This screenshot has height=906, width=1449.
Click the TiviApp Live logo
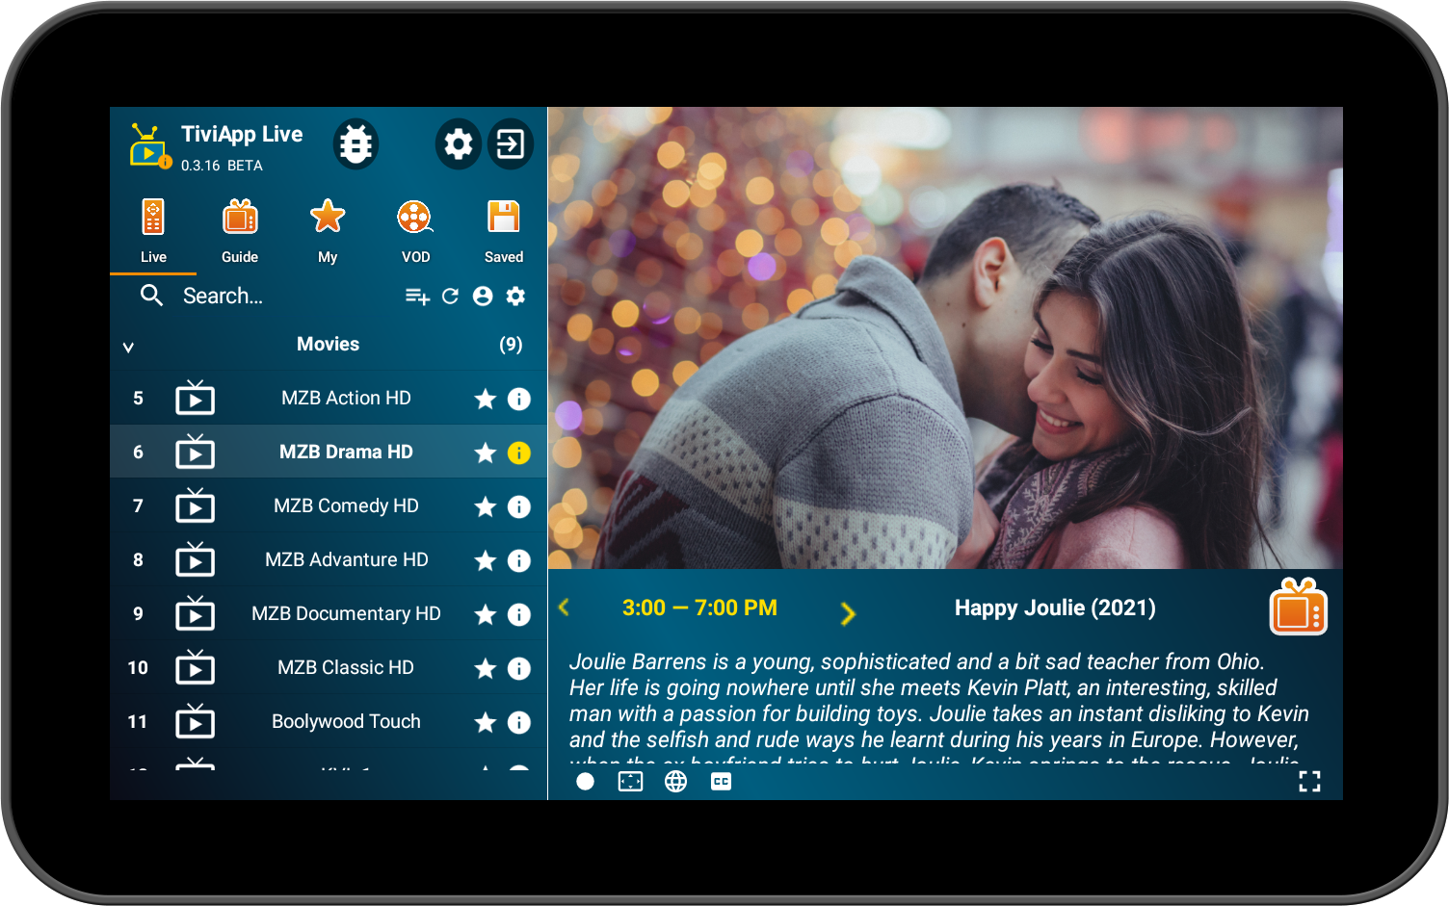coord(150,146)
